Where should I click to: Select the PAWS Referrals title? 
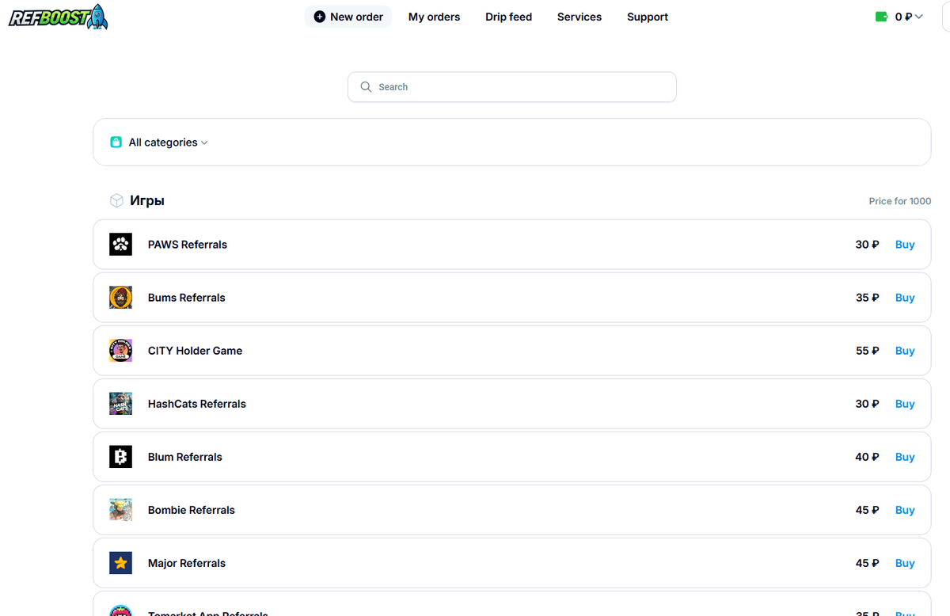pyautogui.click(x=188, y=245)
